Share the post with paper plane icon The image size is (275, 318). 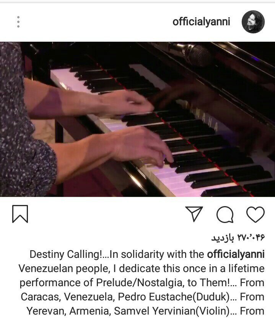pos(194,214)
